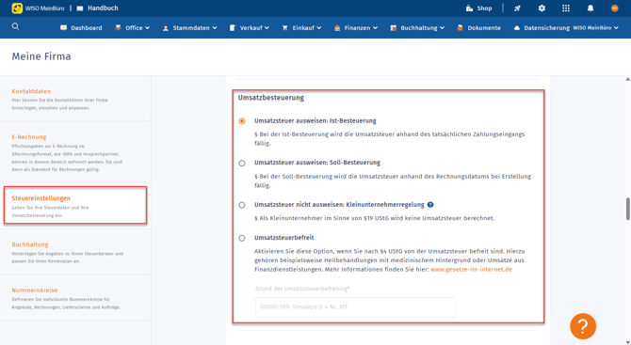Viewport: 631px width, 345px height.
Task: Click the scrollbar up arrow
Action: coord(628,79)
